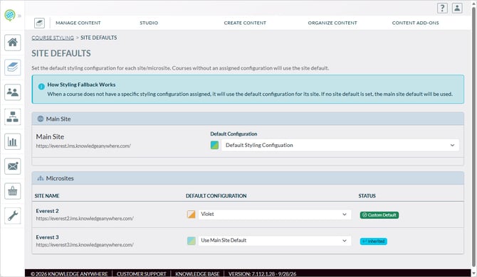Click the everest2 microsite URL
Image resolution: width=477 pixels, height=277 pixels.
[85, 219]
